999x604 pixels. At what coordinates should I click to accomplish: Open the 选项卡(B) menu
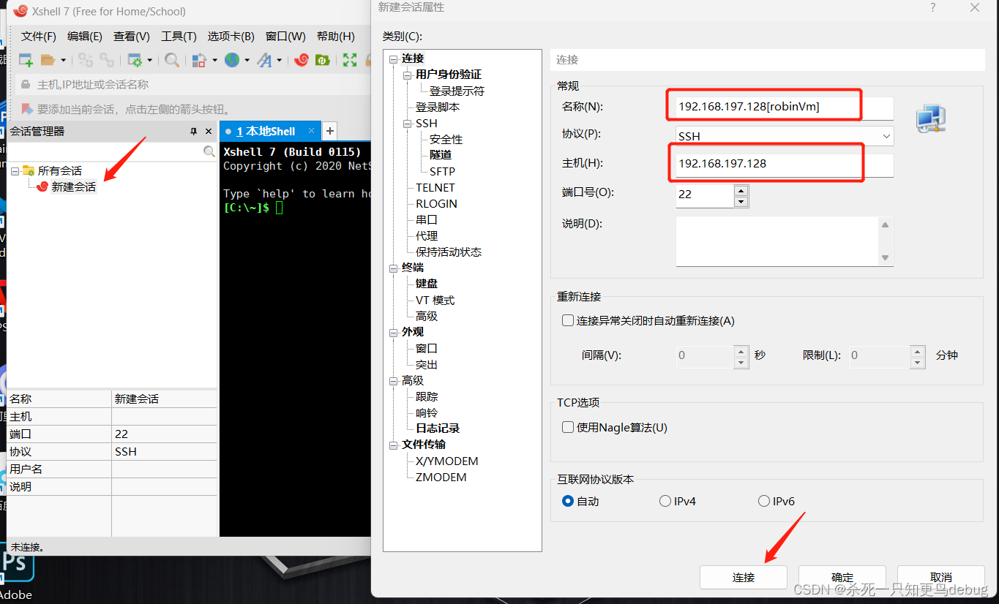point(231,36)
